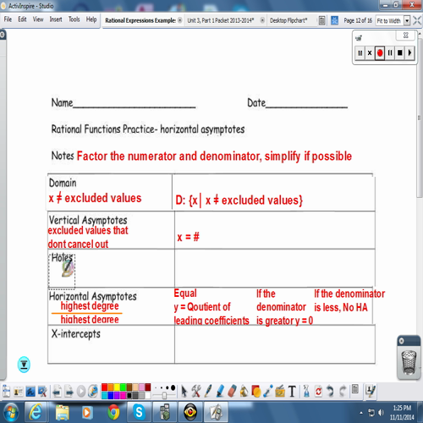The width and height of the screenshot is (423, 423).
Task: Open the Main Menu icon in bottom toolbar
Action: tap(6, 392)
